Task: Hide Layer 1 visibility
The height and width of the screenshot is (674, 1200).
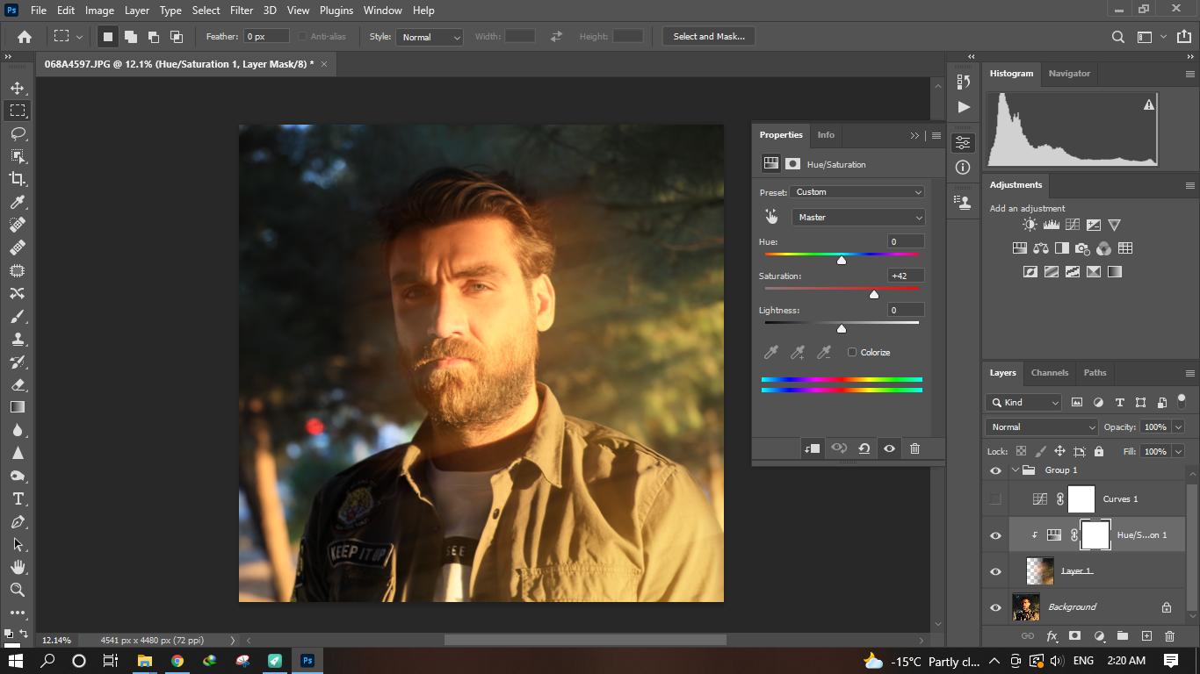Action: click(x=995, y=571)
